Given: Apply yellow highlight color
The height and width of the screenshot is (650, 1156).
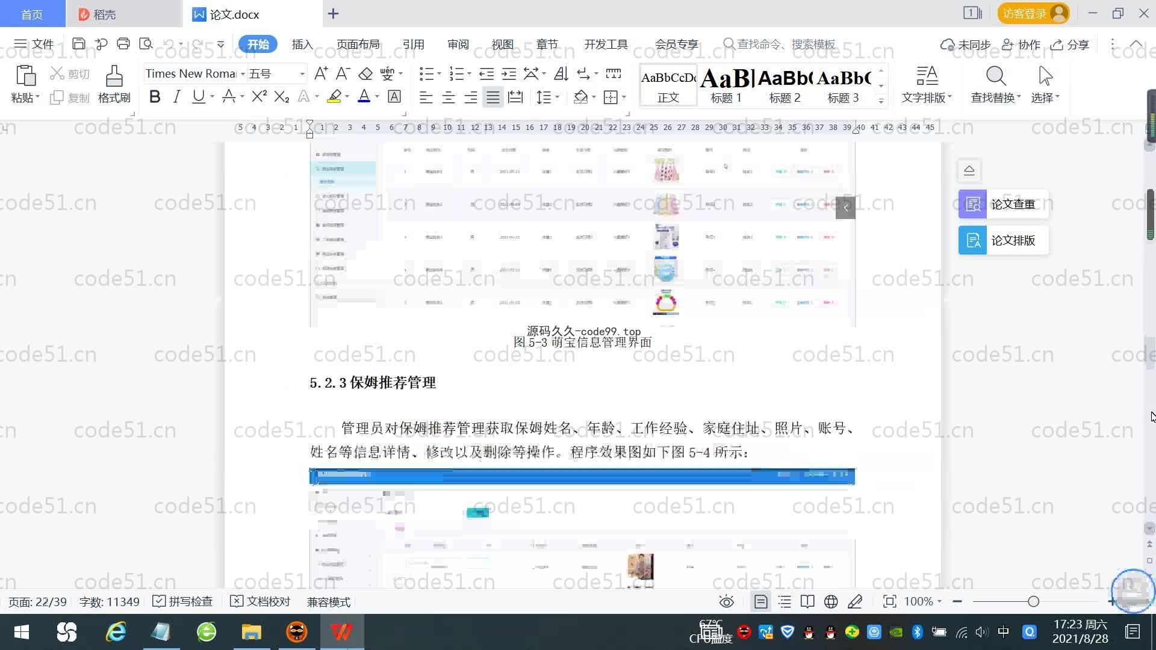Looking at the screenshot, I should (335, 97).
